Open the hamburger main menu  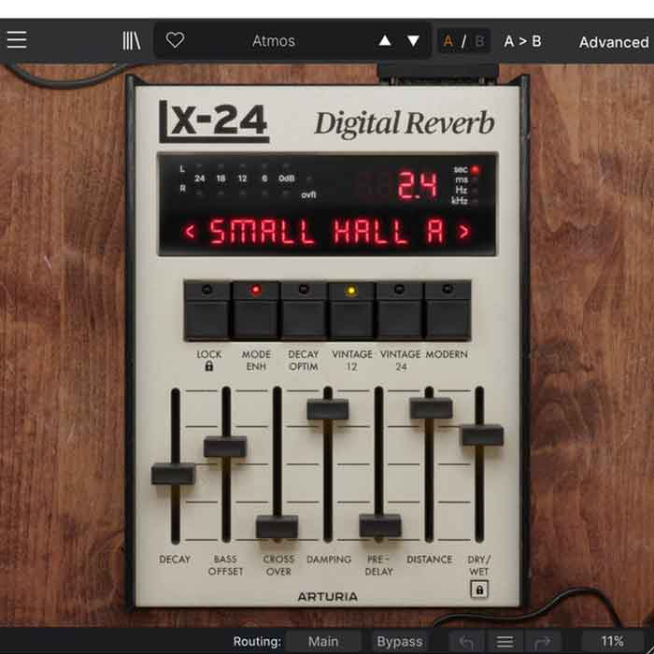(x=17, y=40)
